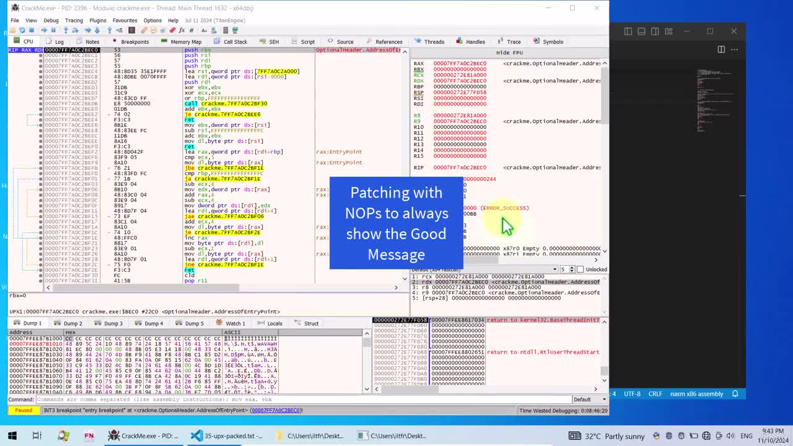Switch to the Breakpoints tab
Viewport: 793px width, 446px height.
pyautogui.click(x=130, y=42)
